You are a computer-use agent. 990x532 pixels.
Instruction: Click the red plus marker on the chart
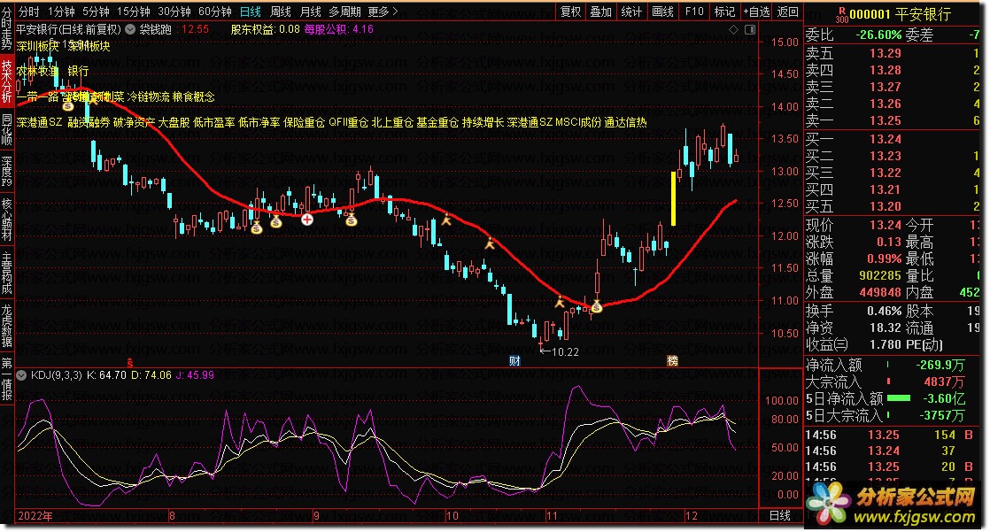(307, 220)
